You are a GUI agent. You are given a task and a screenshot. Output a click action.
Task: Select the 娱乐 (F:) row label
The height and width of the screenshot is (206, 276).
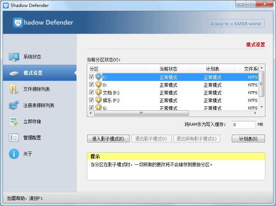[x=111, y=100]
